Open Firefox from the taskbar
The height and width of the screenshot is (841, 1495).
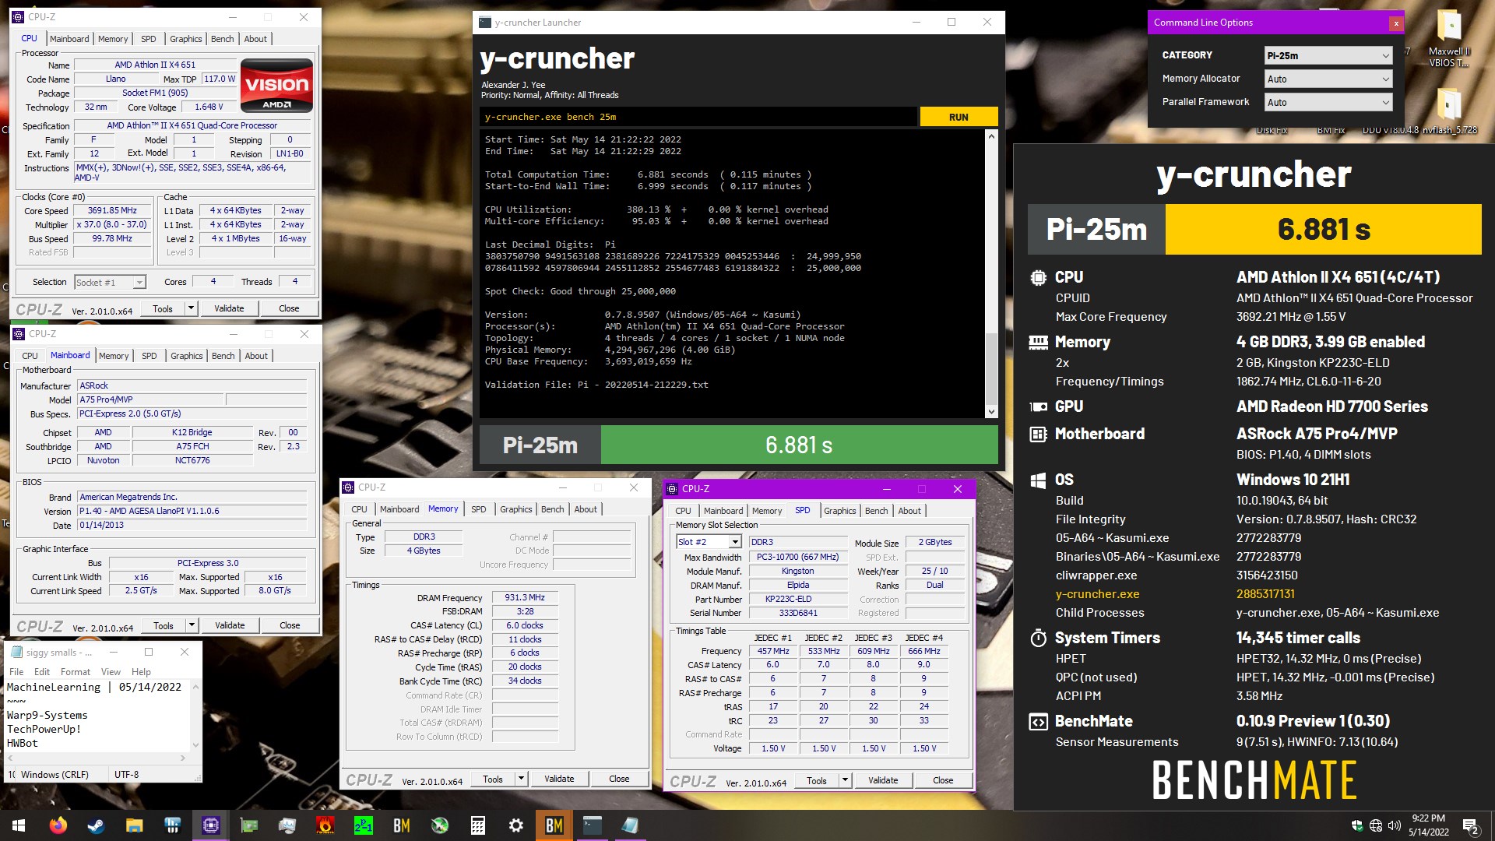click(58, 825)
